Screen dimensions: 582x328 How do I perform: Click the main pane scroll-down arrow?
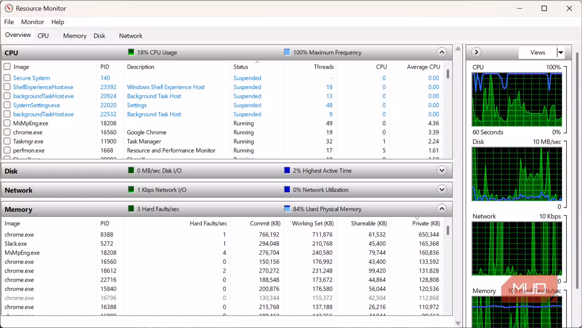[458, 323]
